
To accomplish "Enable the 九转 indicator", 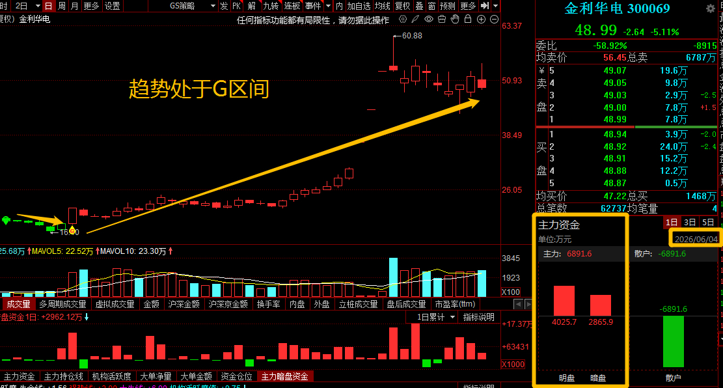I will point(271,6).
